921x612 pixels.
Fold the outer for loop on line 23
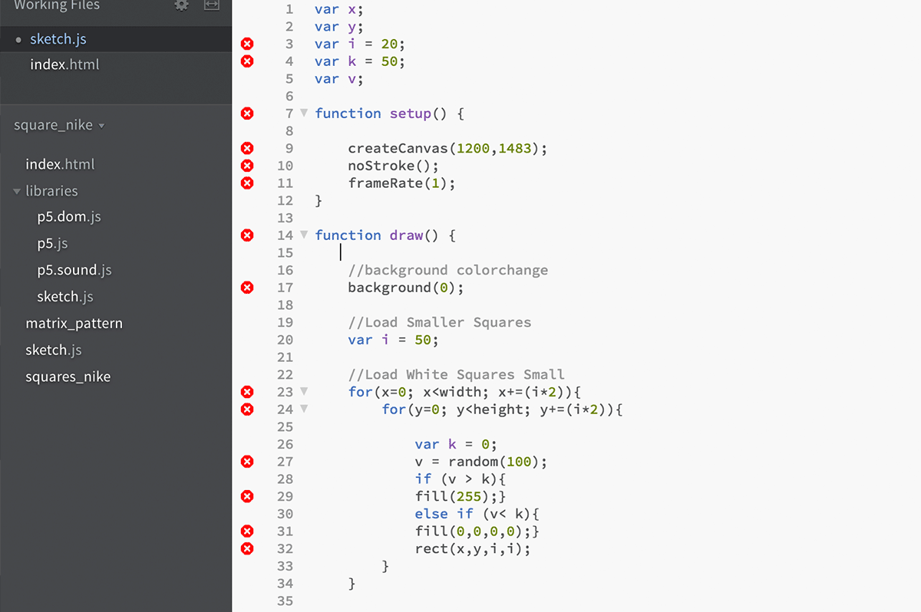click(x=304, y=392)
